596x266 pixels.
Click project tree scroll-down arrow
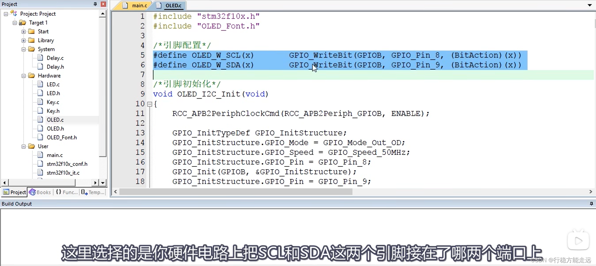[103, 182]
